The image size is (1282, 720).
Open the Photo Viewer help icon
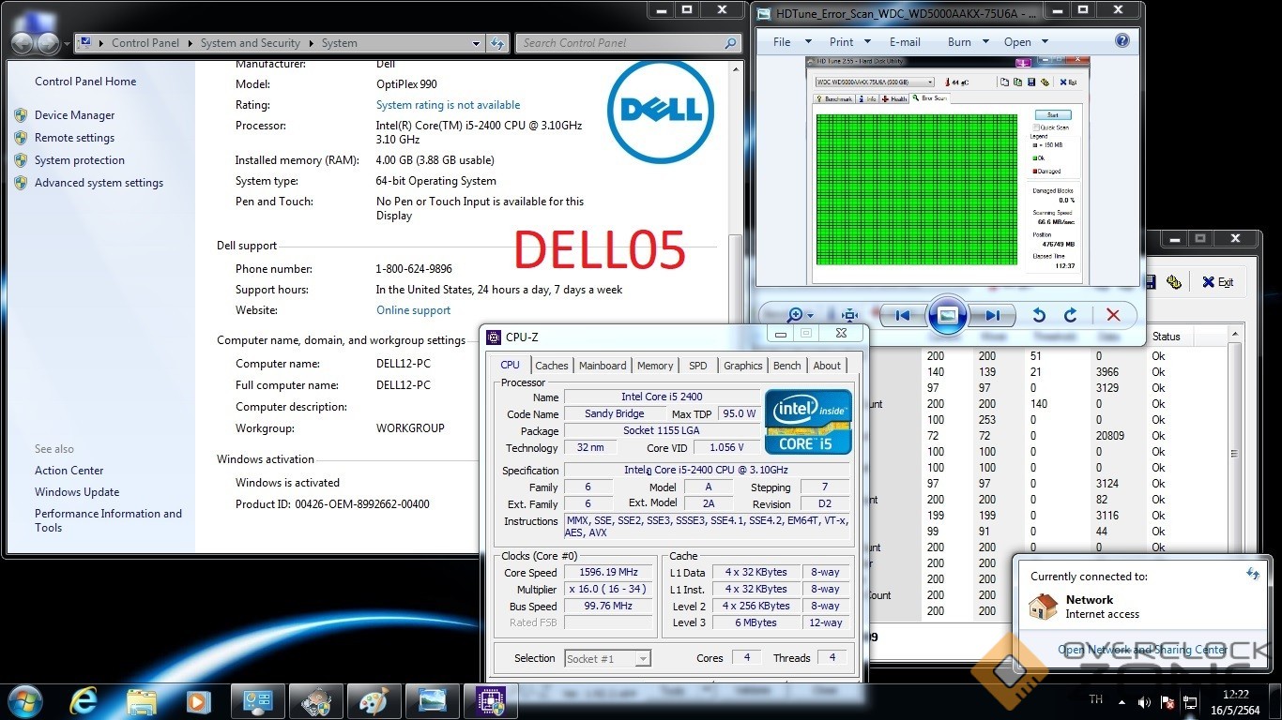tap(1122, 41)
